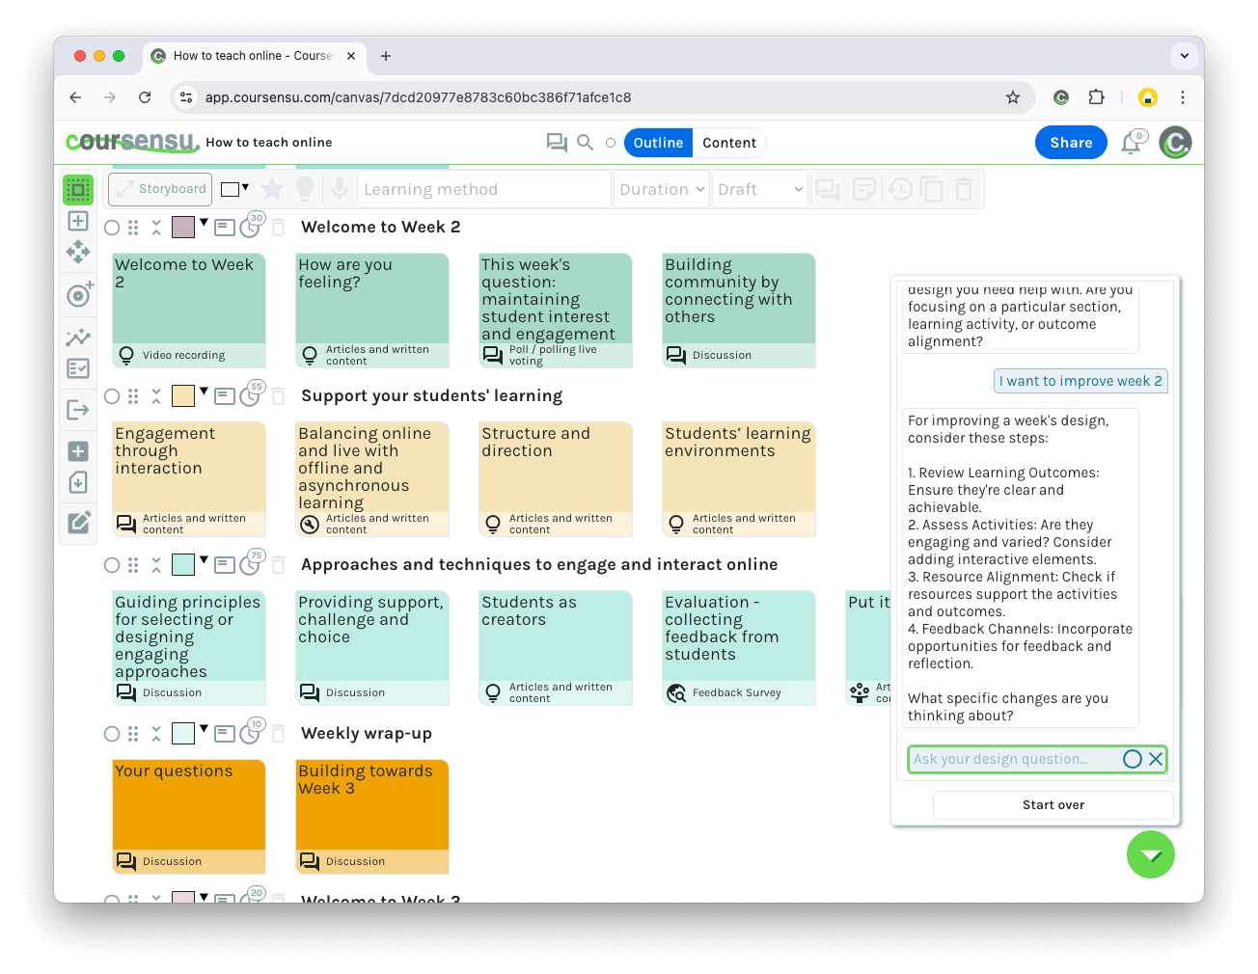Screen dimensions: 1258x974
Task: Open the notifications bell
Action: (x=1131, y=144)
